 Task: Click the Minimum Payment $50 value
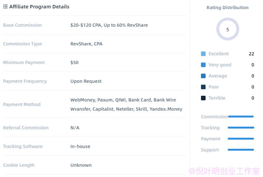coord(74,63)
